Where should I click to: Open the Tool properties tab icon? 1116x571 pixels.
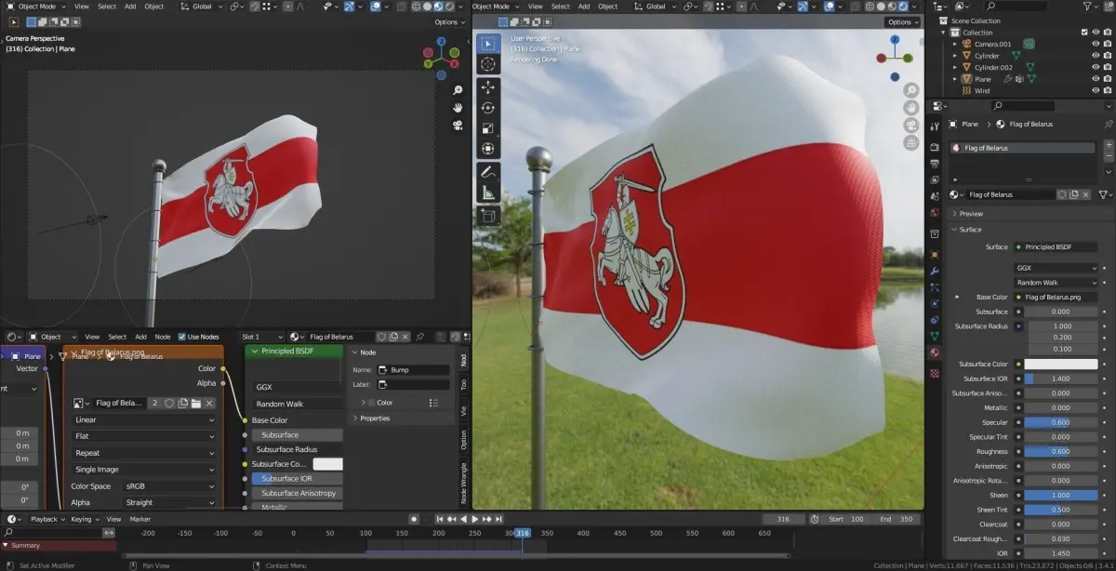point(935,126)
